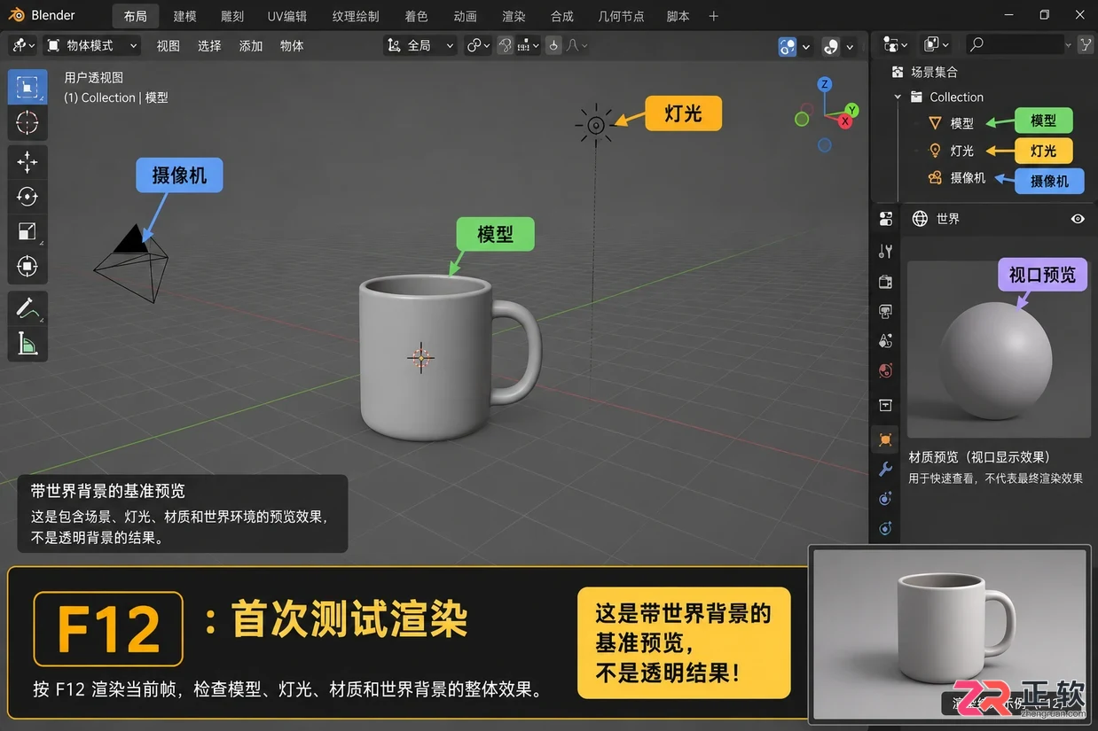Open the Output properties tab icon
This screenshot has width=1098, height=731.
click(x=885, y=312)
